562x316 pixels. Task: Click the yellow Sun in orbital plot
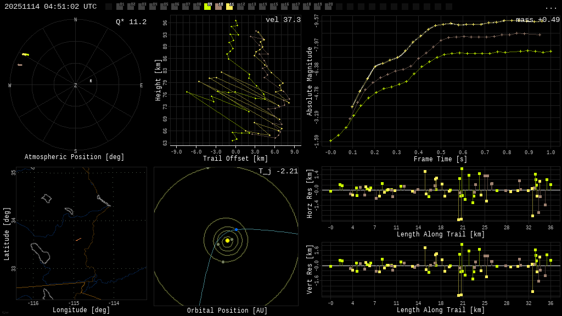click(x=227, y=240)
